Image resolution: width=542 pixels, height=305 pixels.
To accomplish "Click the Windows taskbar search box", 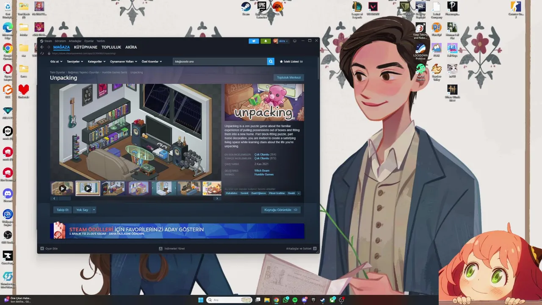I will pyautogui.click(x=230, y=300).
